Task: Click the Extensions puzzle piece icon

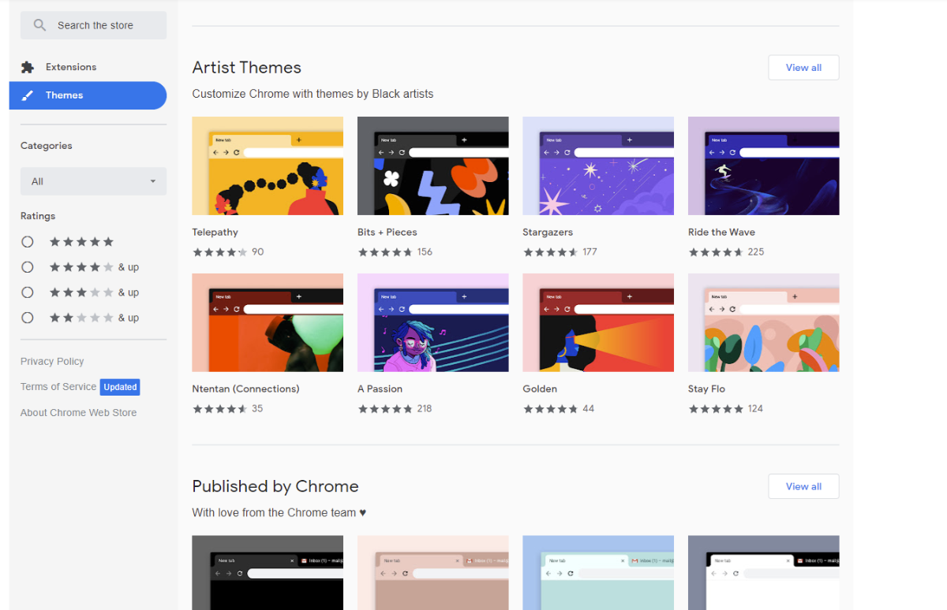Action: click(28, 67)
